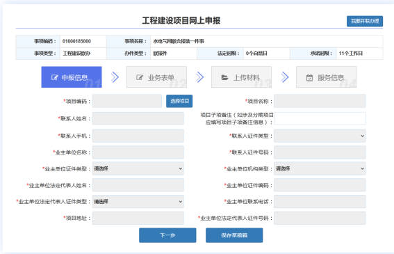
Task: Click the 联系人手机 input field
Action: click(x=138, y=136)
